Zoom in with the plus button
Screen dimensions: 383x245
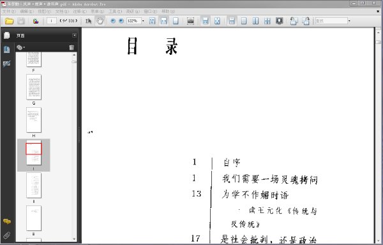coord(121,21)
